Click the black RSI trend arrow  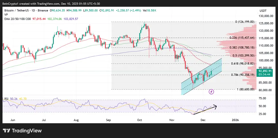(204, 110)
